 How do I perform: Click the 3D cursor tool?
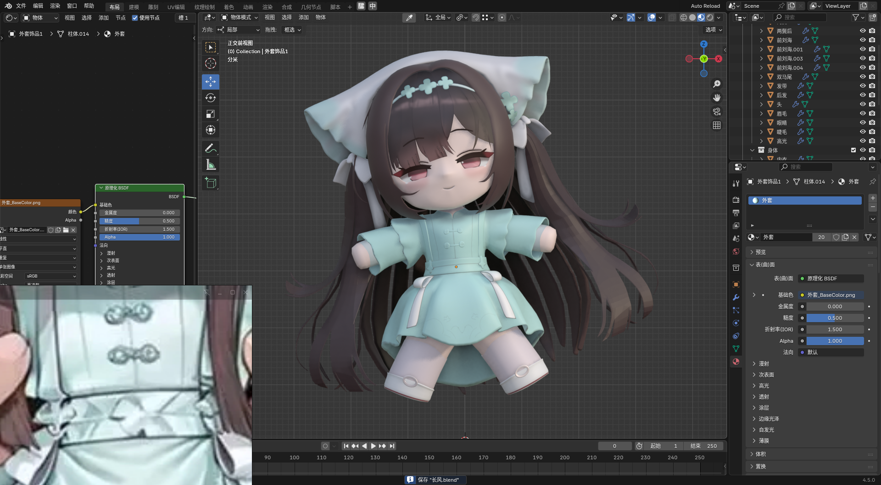point(211,63)
